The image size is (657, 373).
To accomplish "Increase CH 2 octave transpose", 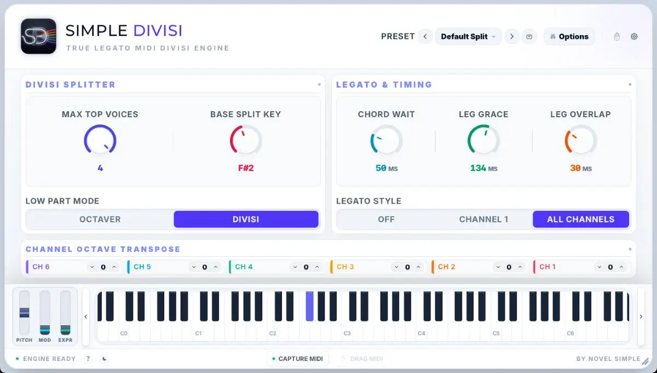I will point(520,267).
